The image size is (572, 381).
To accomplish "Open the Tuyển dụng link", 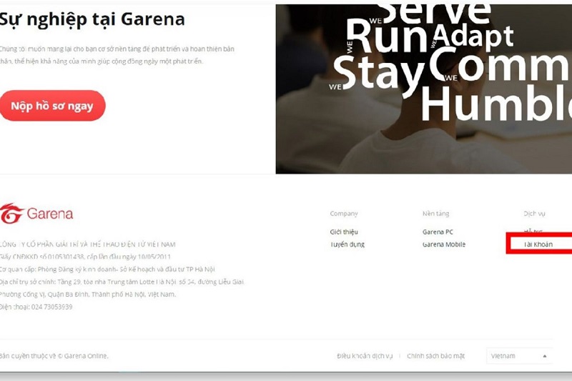I will coord(347,244).
